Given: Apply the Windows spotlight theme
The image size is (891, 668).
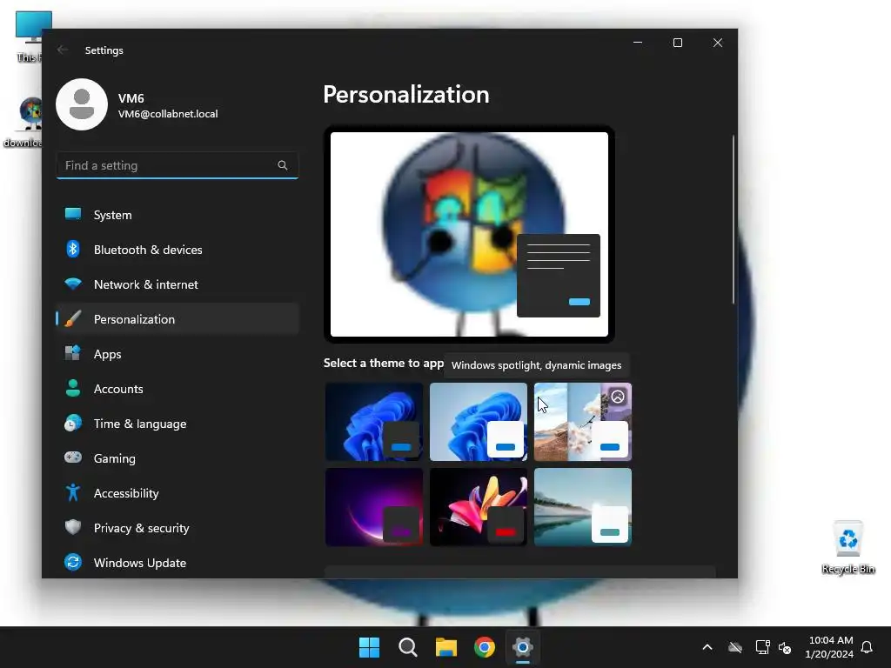Looking at the screenshot, I should (583, 422).
